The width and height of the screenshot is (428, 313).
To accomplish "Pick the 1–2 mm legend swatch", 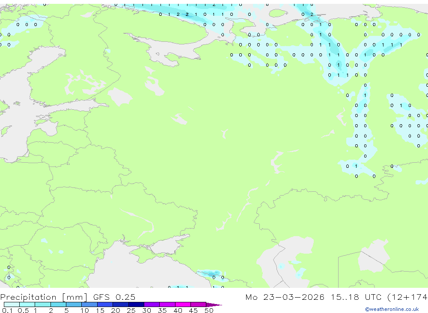I will (x=43, y=304).
